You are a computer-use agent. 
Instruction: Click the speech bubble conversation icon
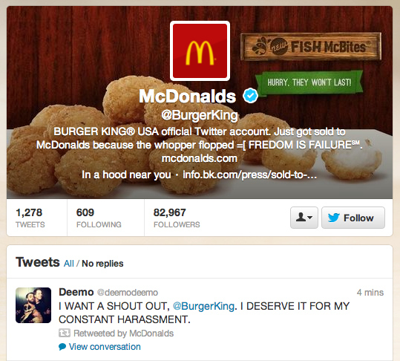click(x=62, y=347)
